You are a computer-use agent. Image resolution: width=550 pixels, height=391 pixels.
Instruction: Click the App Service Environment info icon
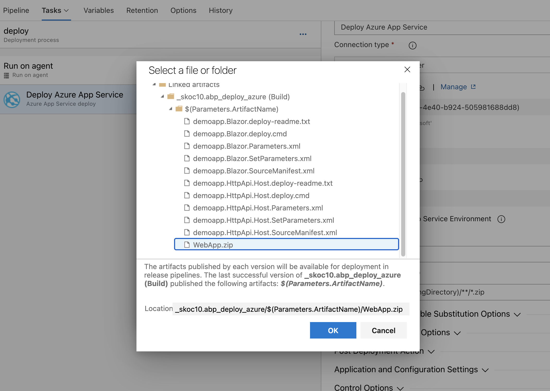[501, 219]
